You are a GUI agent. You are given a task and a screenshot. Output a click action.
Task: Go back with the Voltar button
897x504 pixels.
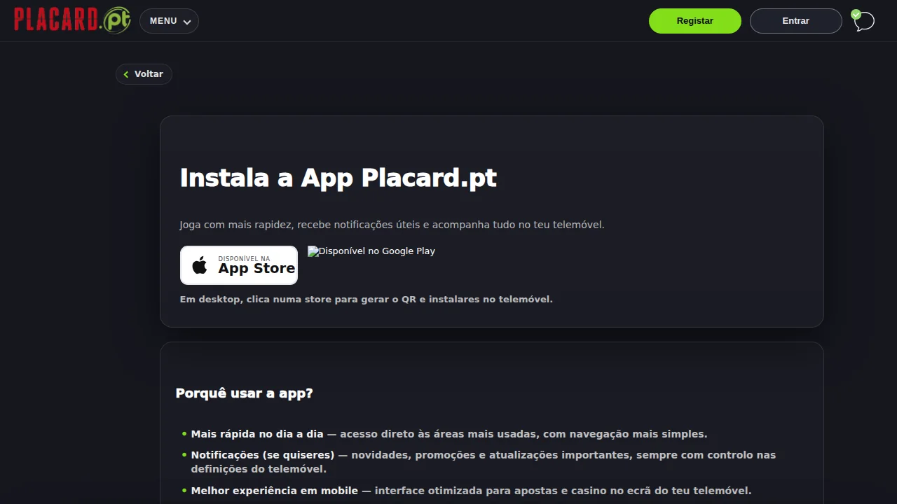pyautogui.click(x=144, y=74)
